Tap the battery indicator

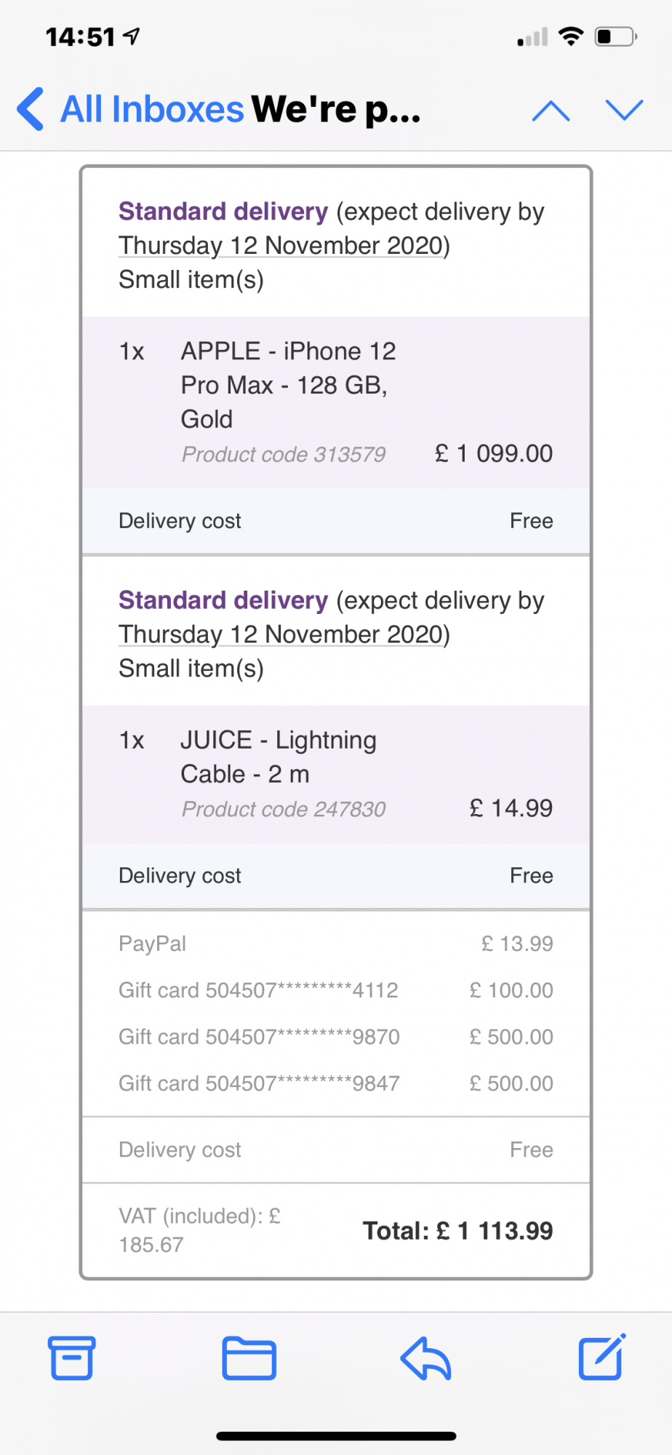pyautogui.click(x=615, y=36)
